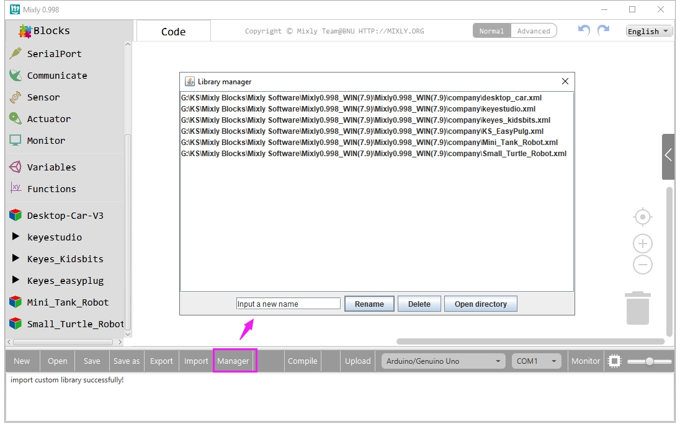
Task: Click the Manager toolbar button
Action: [233, 361]
